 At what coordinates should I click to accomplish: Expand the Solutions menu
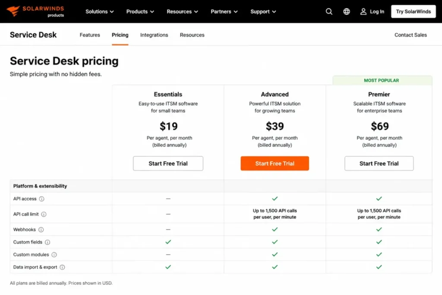[100, 12]
